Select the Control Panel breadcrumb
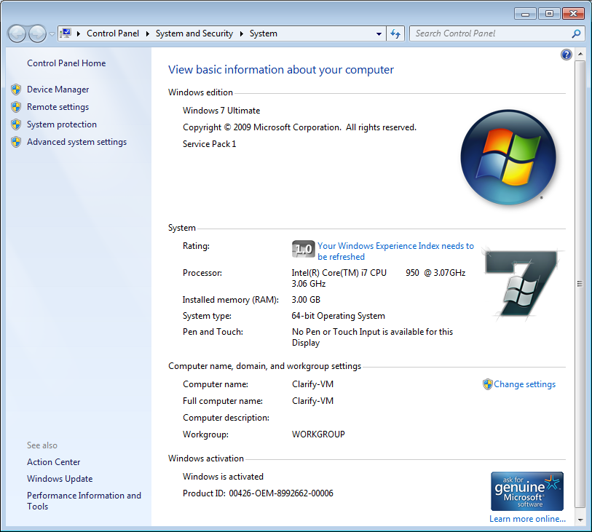Viewport: 592px width, 532px height. click(x=113, y=33)
